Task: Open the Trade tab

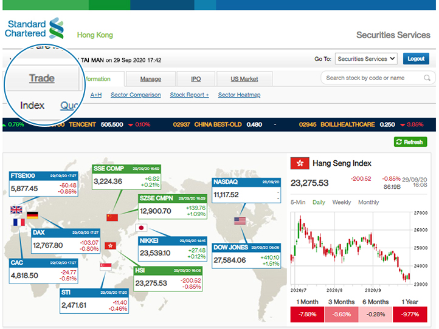Action: 42,78
